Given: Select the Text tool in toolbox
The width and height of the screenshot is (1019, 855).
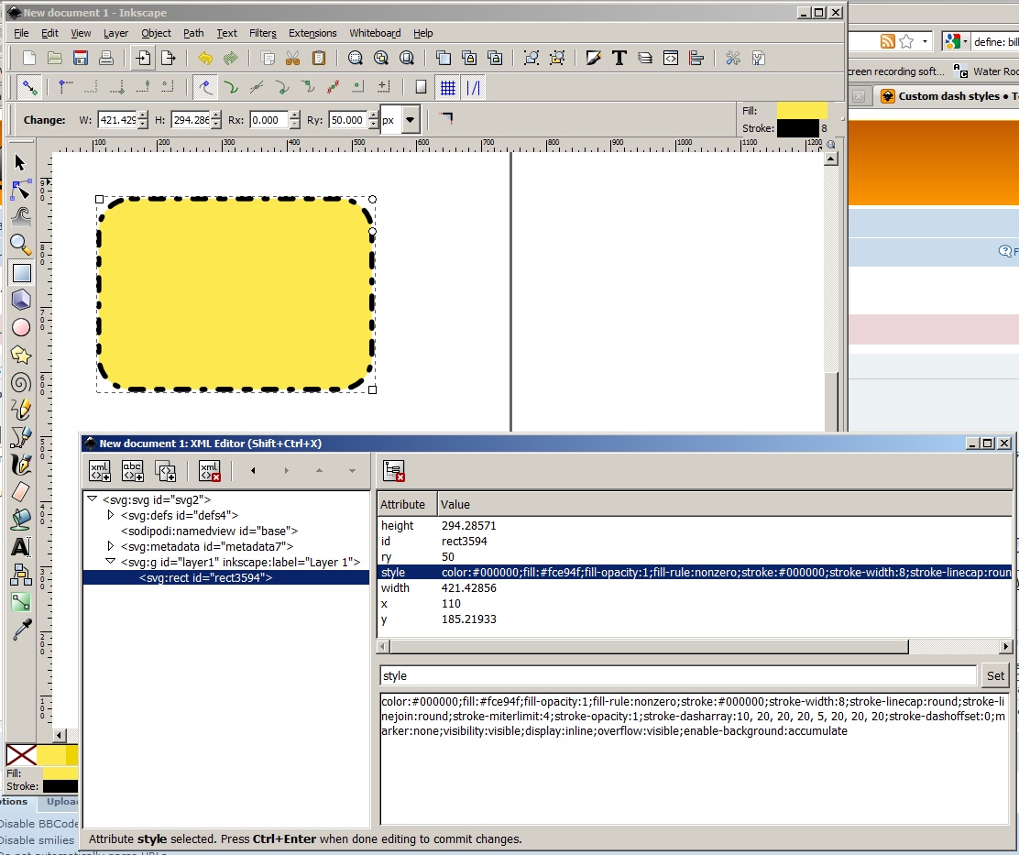Looking at the screenshot, I should [x=20, y=547].
